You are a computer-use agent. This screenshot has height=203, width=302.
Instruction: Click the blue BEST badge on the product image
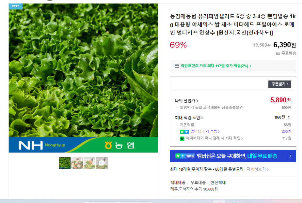point(15,6)
